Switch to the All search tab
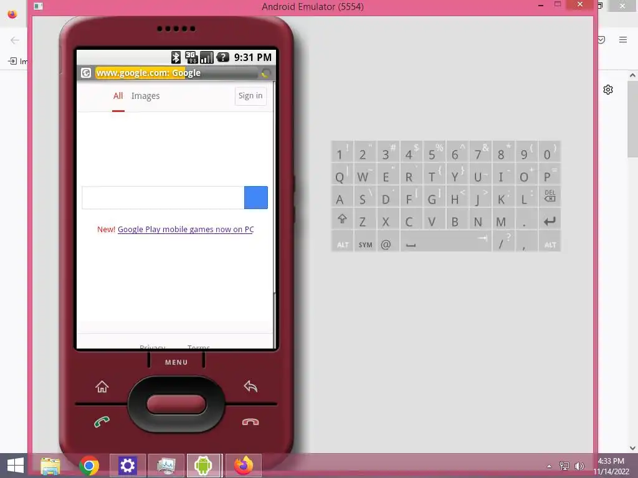This screenshot has width=638, height=478. [118, 96]
